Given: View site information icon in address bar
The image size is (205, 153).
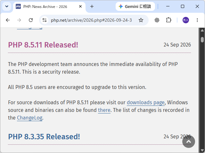Looking at the screenshot, I should point(45,20).
